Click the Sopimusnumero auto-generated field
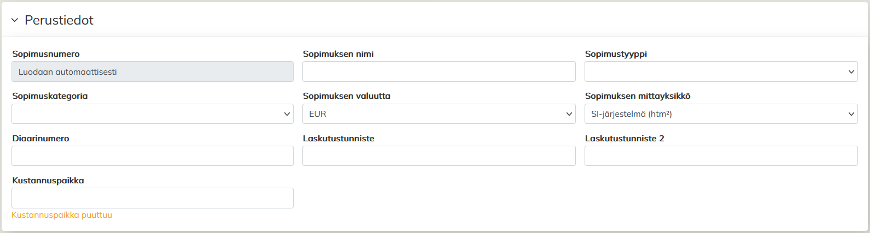870x233 pixels. 153,71
